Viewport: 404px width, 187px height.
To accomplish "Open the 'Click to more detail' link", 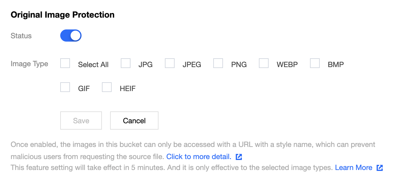I will pos(199,157).
